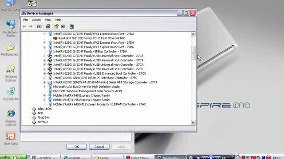Expand USB Universal Host Controller 27CA

[45, 65]
